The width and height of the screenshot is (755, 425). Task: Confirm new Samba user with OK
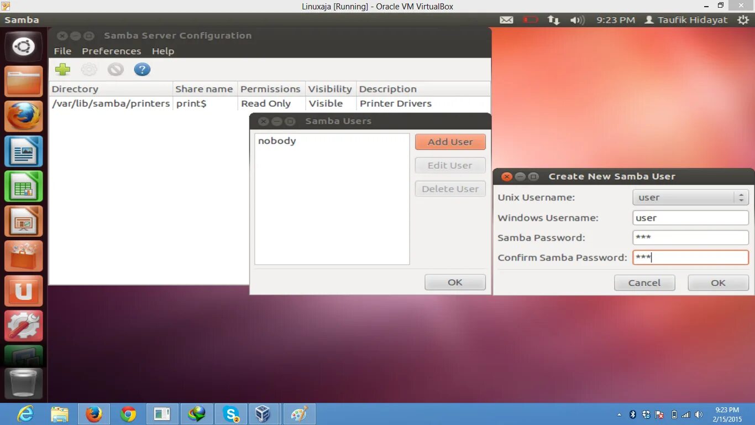click(x=718, y=283)
